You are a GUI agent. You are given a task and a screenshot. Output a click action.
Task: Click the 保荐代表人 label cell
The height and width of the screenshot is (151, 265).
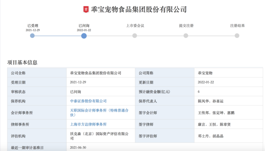(165, 101)
